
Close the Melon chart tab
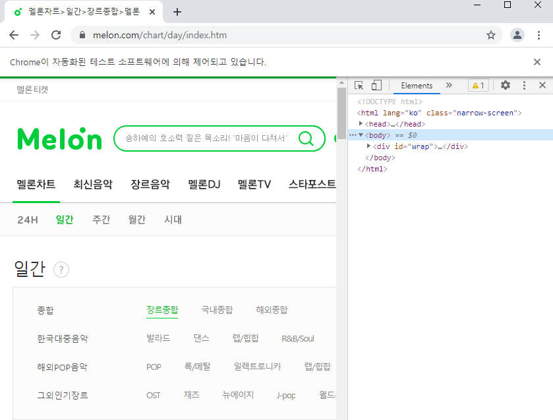pyautogui.click(x=152, y=12)
